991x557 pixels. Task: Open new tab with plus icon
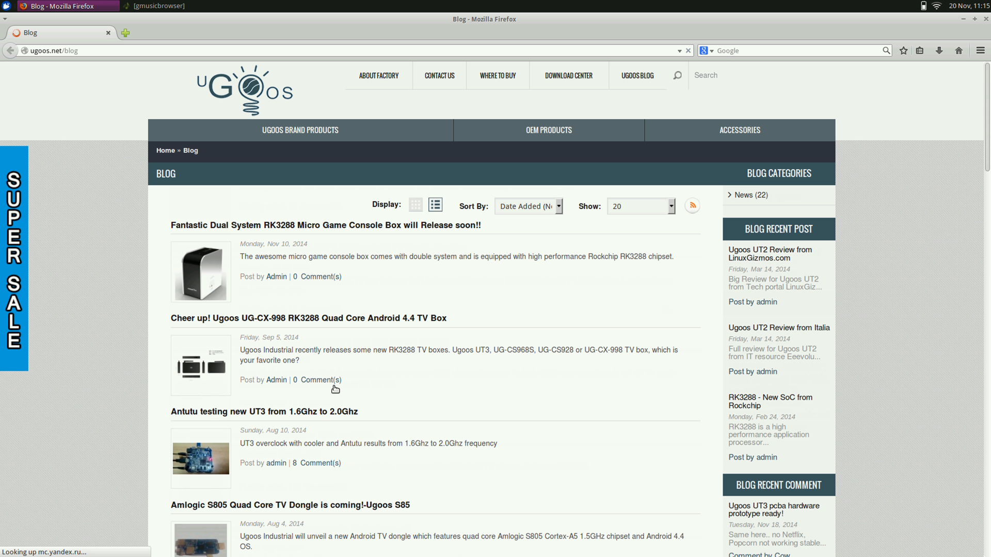[125, 33]
